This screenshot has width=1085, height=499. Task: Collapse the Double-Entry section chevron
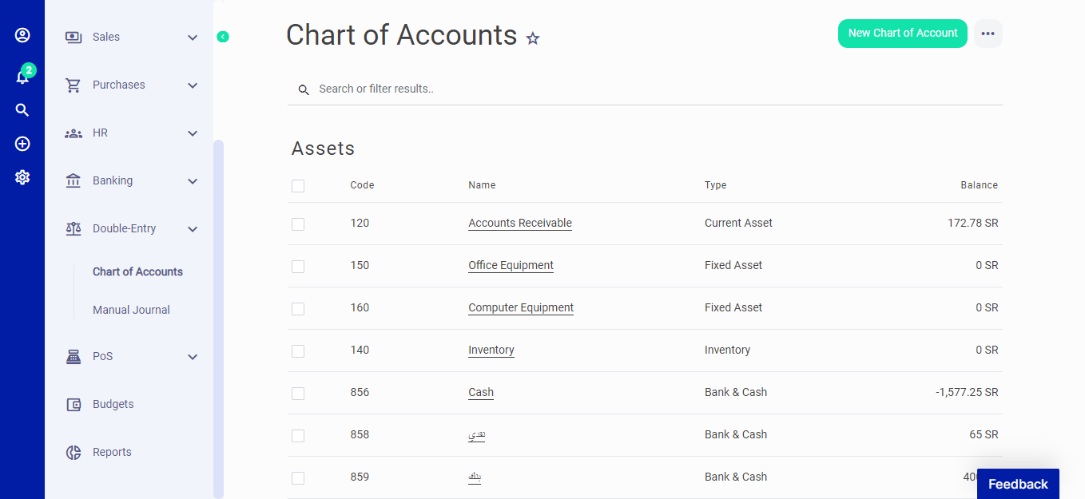[x=192, y=228]
